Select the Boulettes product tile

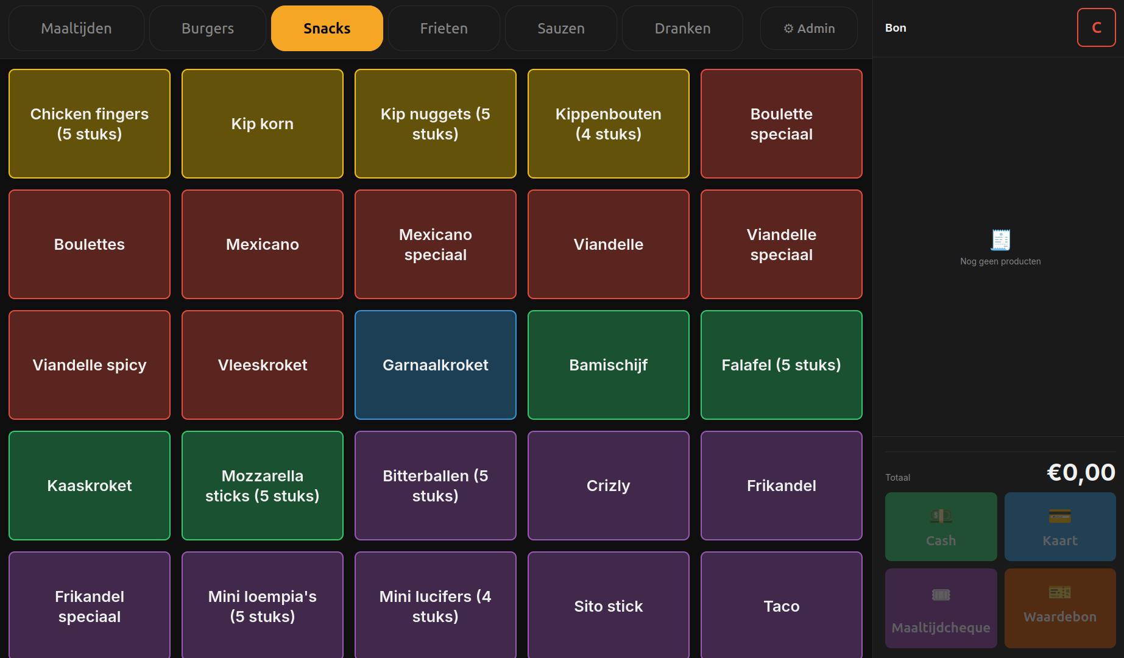[x=90, y=244]
